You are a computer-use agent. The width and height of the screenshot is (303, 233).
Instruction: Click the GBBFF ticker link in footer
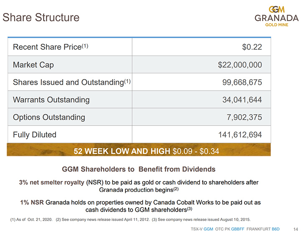click(x=238, y=229)
